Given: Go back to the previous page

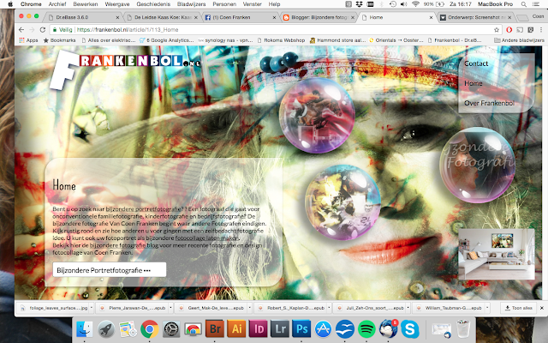Looking at the screenshot, I should (21, 30).
